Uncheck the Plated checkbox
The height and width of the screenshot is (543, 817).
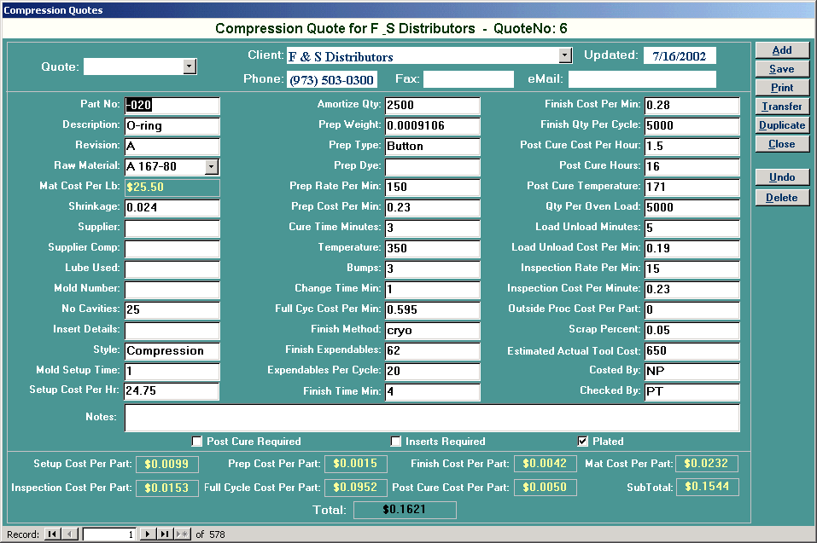point(583,442)
